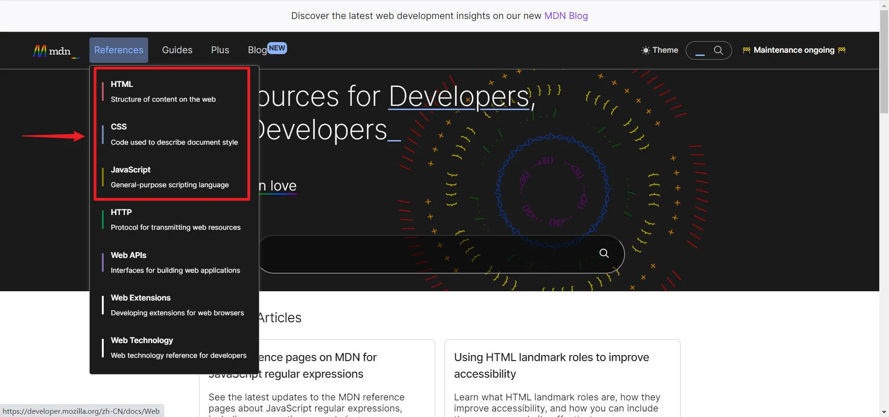Open the HTML landmark roles article
Viewport: 889px width, 417px height.
[x=551, y=365]
